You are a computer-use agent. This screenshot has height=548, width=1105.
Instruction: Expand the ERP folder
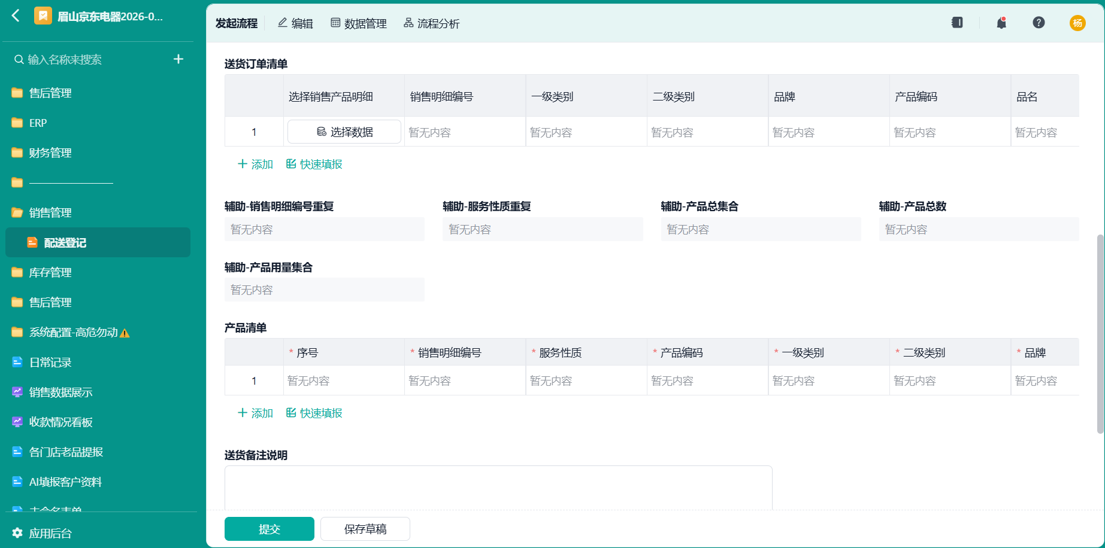coord(98,123)
